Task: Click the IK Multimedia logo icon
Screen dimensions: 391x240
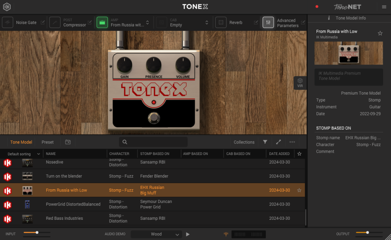Action: coord(7,7)
